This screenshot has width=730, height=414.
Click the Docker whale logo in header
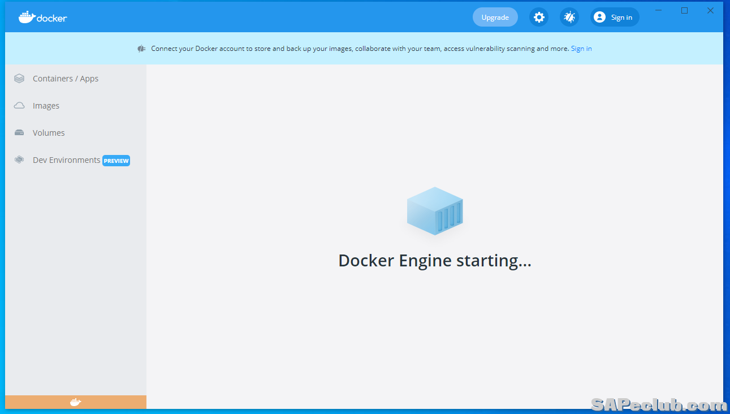(x=27, y=17)
